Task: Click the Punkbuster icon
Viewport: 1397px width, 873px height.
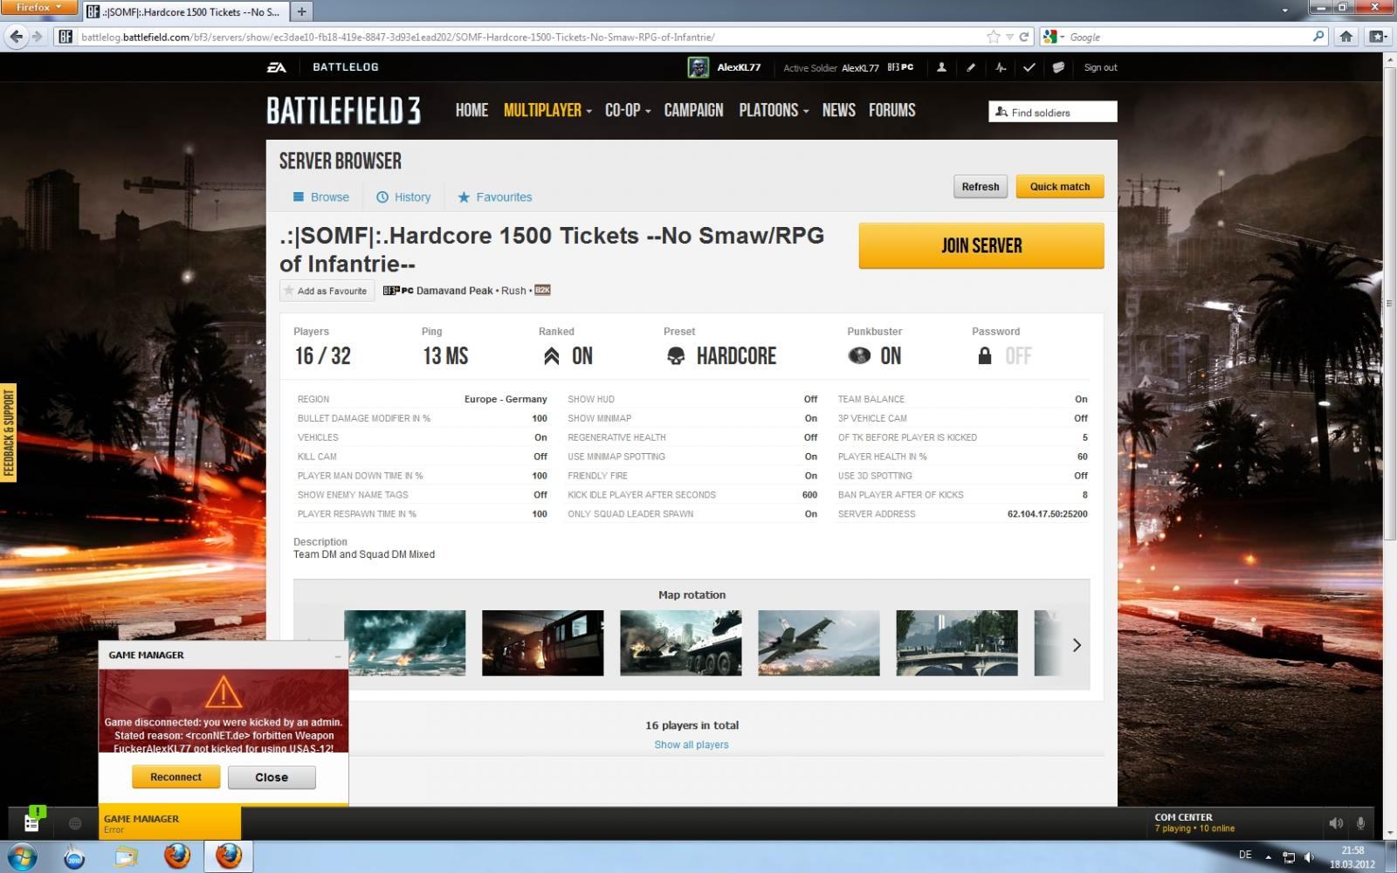Action: pyautogui.click(x=859, y=356)
